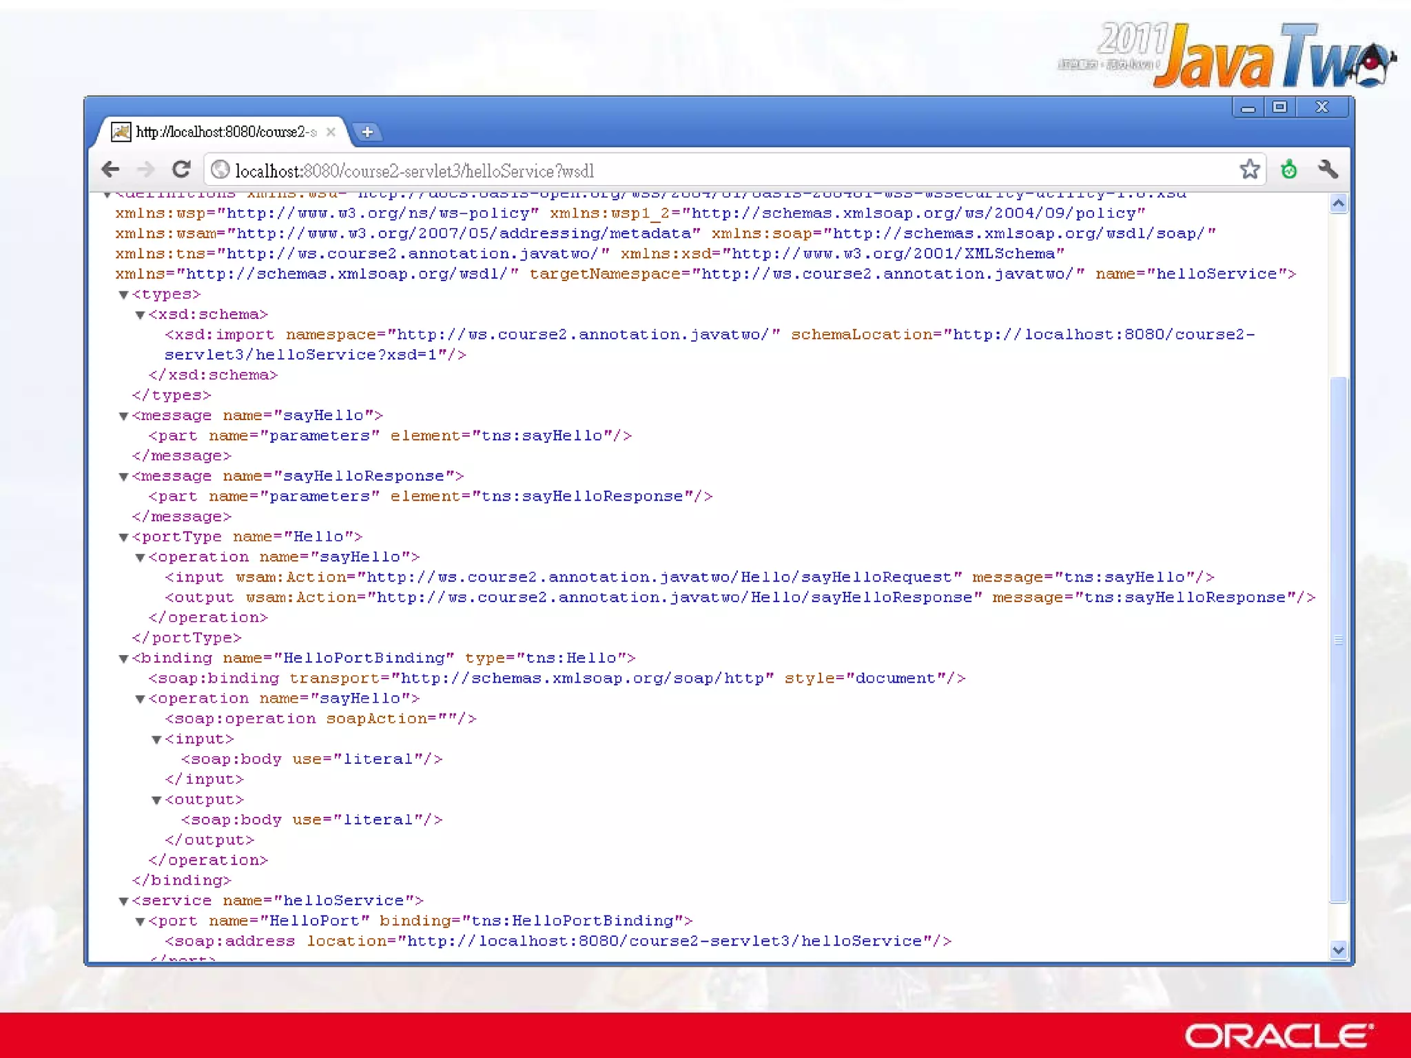Close the localhost:8080 tab with its X
This screenshot has height=1058, width=1411.
pyautogui.click(x=331, y=132)
